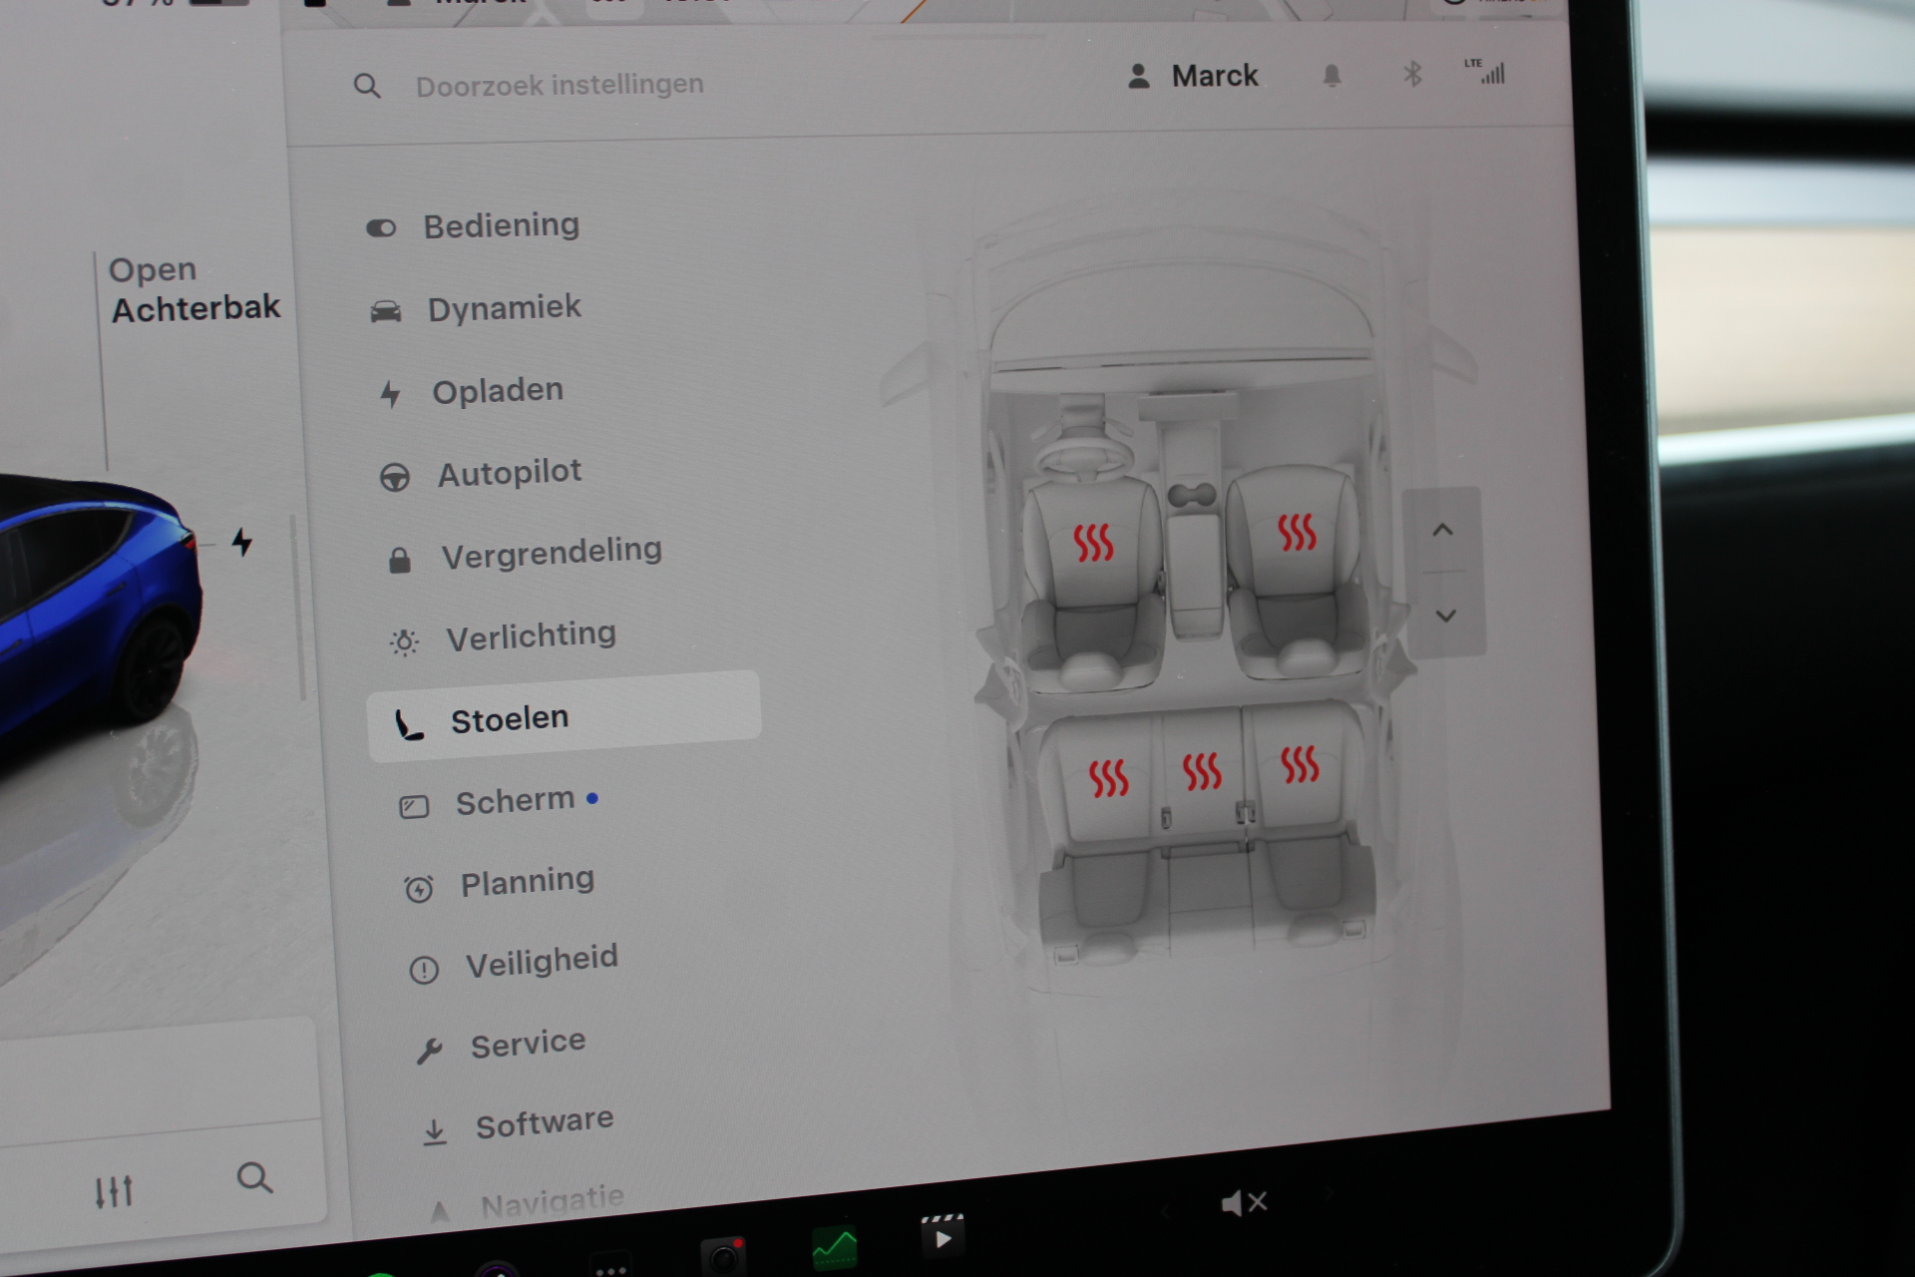This screenshot has width=1915, height=1277.
Task: Select the Bediening menu item
Action: click(x=500, y=225)
